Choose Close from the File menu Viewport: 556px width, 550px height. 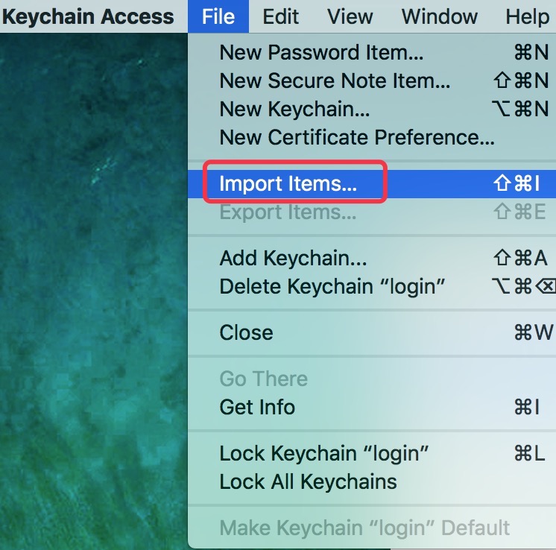point(247,332)
